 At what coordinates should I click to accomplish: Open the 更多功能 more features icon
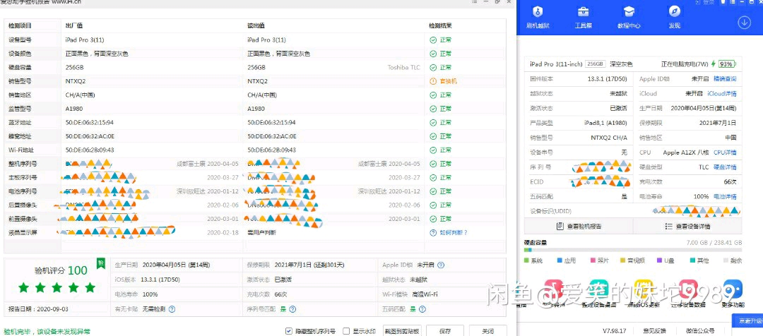pyautogui.click(x=733, y=290)
